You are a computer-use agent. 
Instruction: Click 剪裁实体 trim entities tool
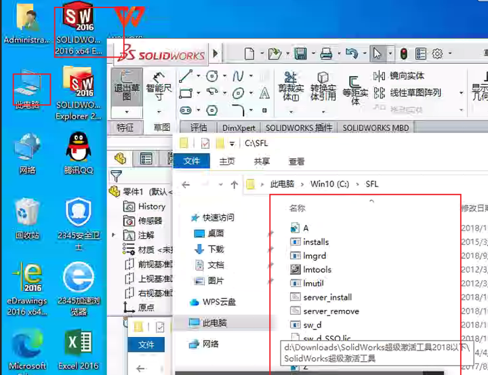[x=291, y=87]
